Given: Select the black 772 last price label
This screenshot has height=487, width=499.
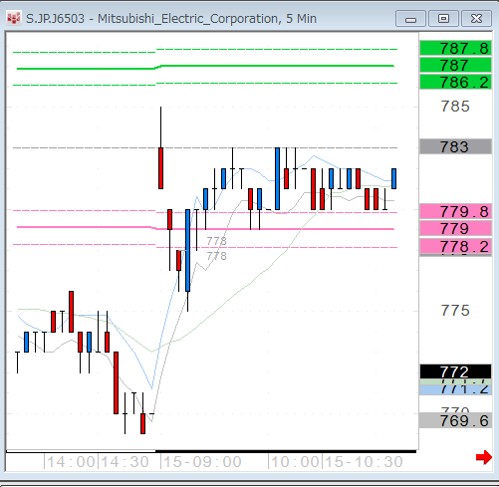Looking at the screenshot, I should pyautogui.click(x=455, y=371).
